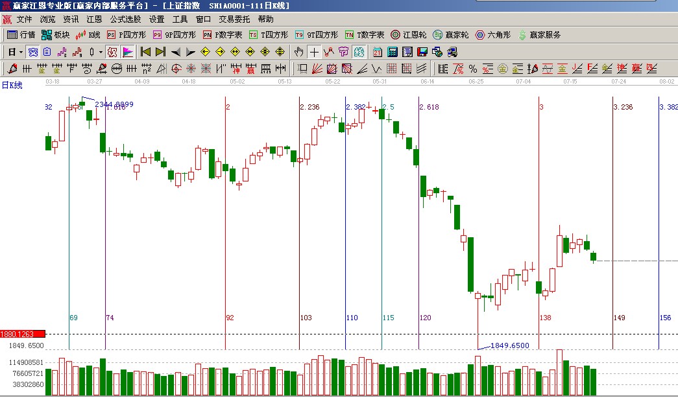Jump to first bar with olive arrow

146,52
